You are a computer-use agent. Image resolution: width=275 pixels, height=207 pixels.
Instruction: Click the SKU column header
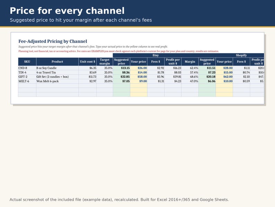pyautogui.click(x=27, y=61)
